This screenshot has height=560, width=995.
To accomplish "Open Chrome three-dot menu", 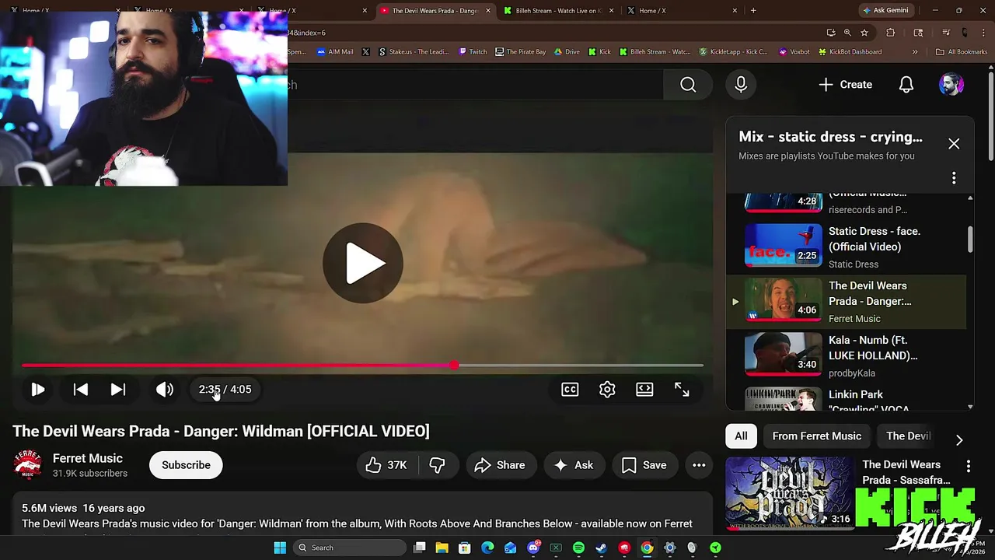I will point(985,33).
